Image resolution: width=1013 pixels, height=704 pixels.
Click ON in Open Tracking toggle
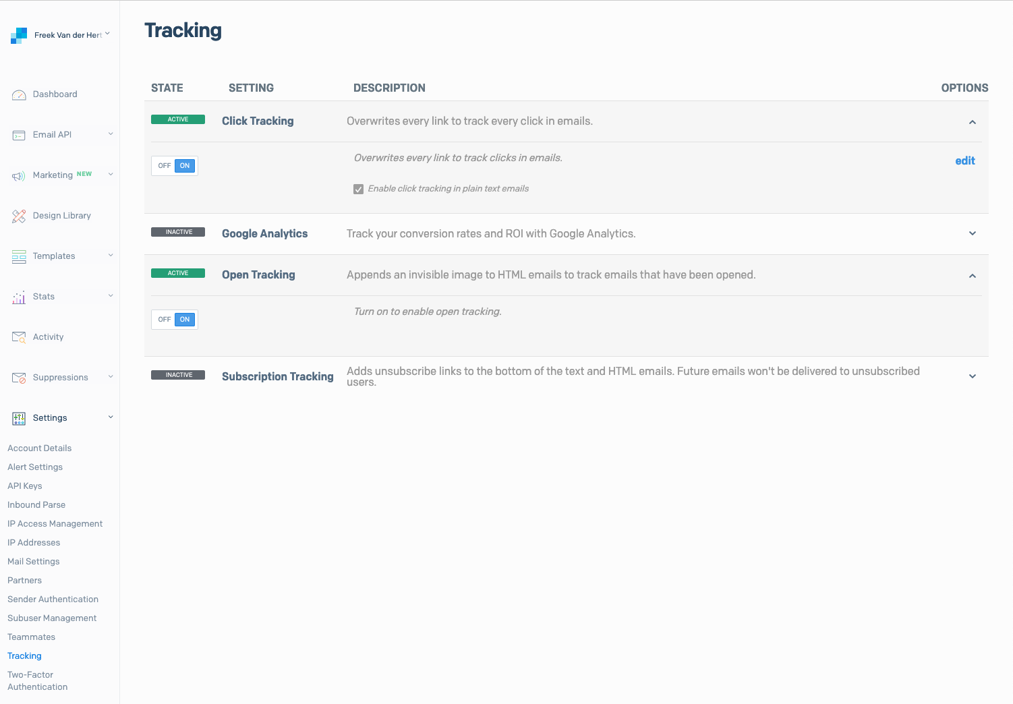185,320
